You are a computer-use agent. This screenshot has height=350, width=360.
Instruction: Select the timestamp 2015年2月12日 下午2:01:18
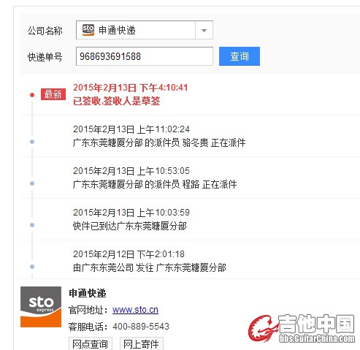129,254
